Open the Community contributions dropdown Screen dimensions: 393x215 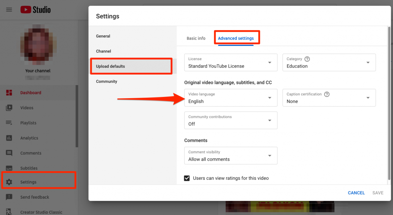point(231,120)
